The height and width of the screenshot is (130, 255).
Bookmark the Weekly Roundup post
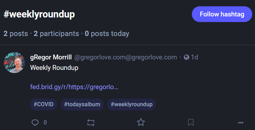[191, 122]
